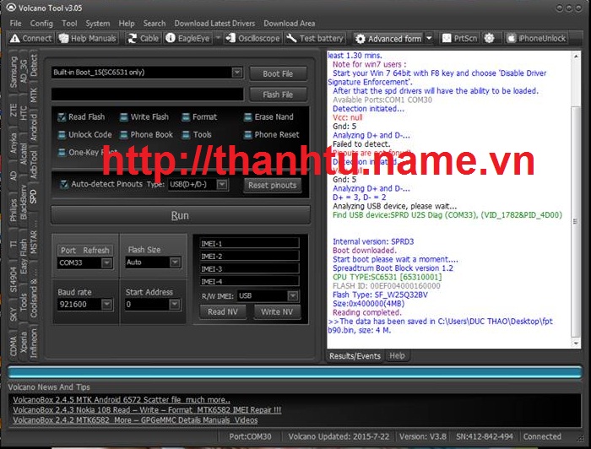This screenshot has width=591, height=449.
Task: Click the IMEI-2 input field
Action: pos(250,256)
